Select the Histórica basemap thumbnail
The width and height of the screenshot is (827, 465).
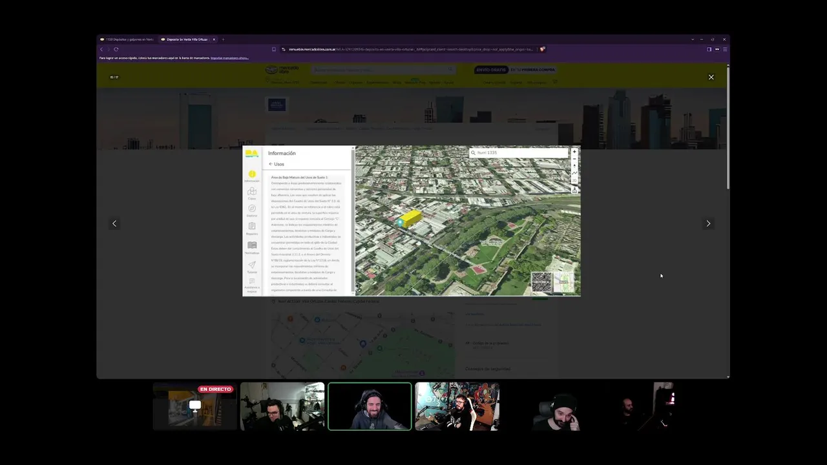tap(541, 282)
